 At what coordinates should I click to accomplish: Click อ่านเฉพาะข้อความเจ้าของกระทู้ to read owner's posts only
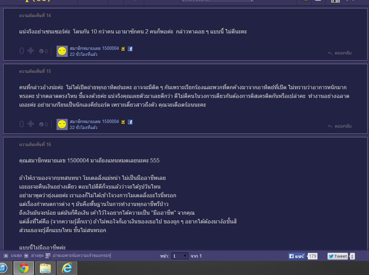coord(82,255)
